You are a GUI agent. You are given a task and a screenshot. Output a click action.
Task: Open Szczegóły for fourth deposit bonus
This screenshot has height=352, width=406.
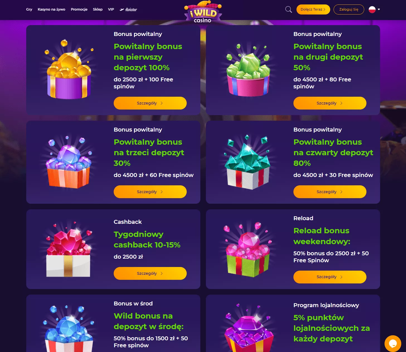(330, 192)
